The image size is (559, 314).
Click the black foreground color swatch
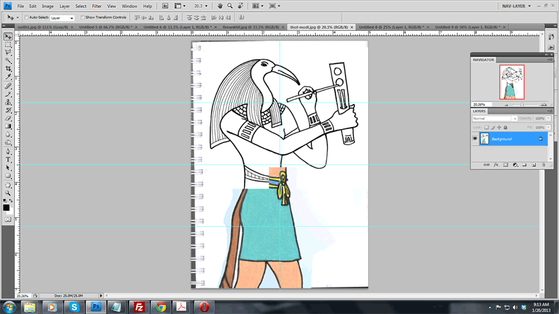point(6,207)
